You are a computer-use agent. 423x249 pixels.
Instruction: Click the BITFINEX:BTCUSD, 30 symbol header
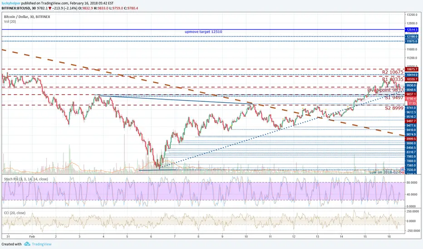(19, 8)
